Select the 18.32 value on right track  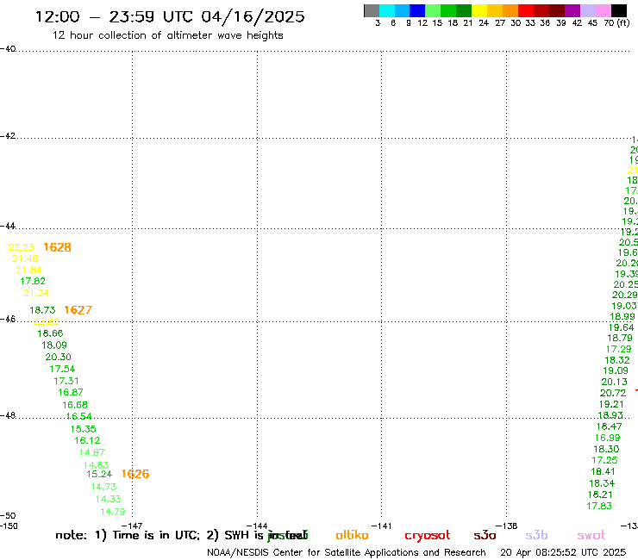tap(616, 360)
